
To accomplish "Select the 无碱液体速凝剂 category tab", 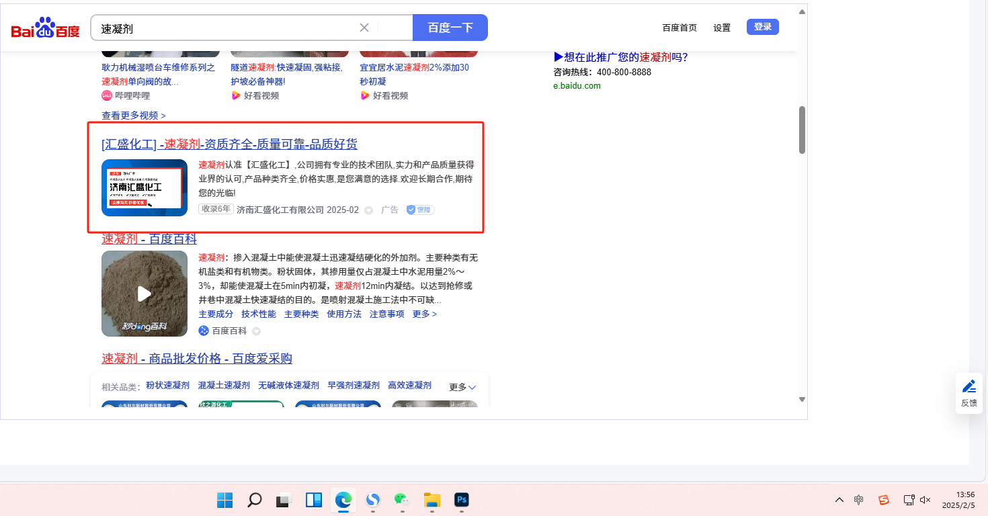I will point(288,386).
